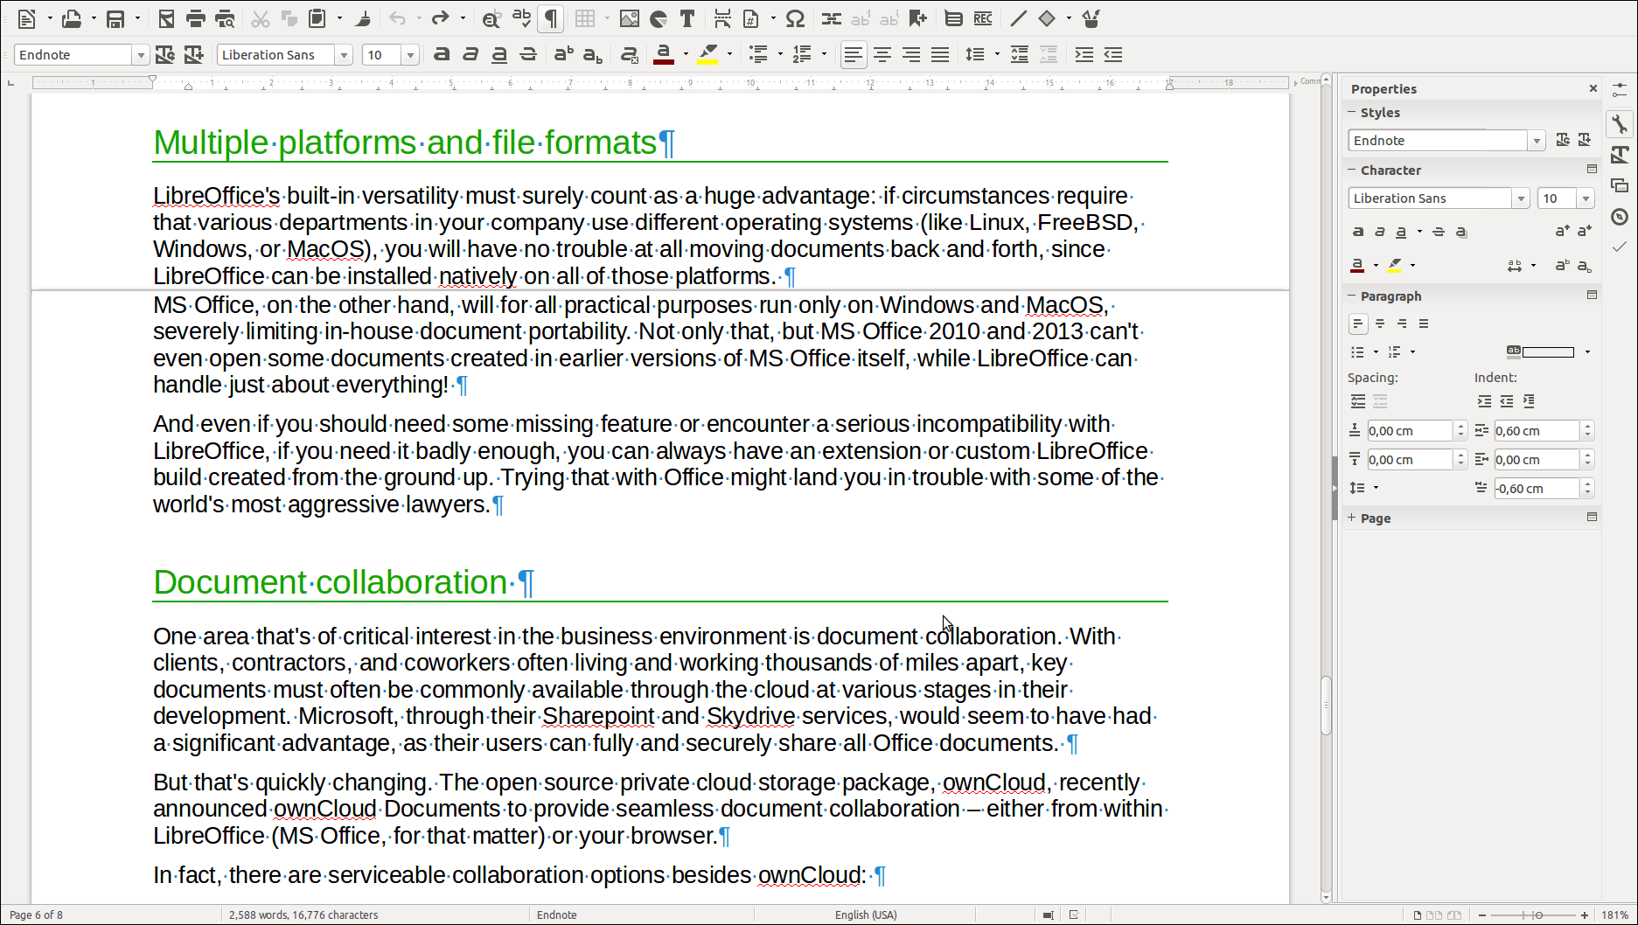
Task: Click the word count in the status bar
Action: pos(303,915)
